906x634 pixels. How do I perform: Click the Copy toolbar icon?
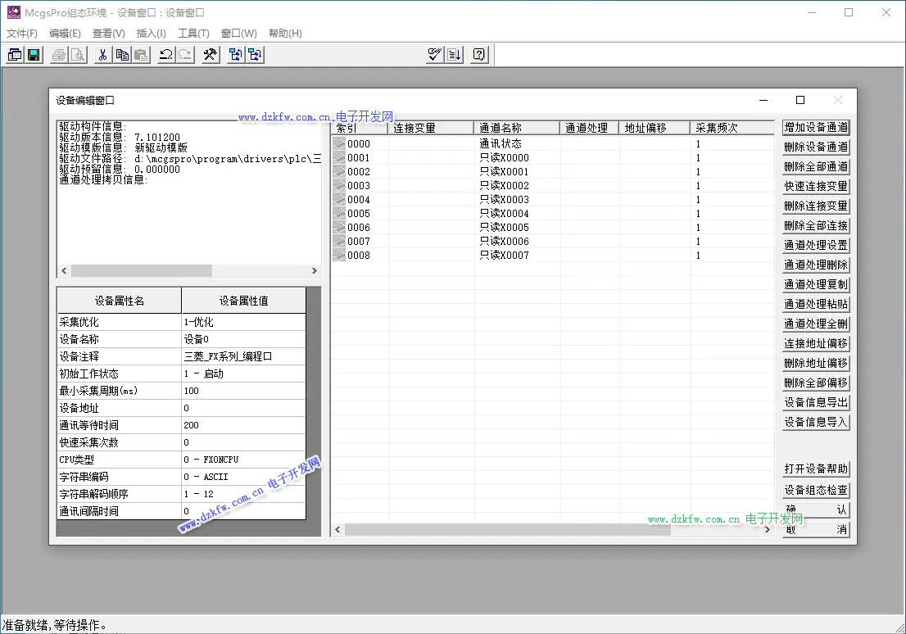[x=122, y=55]
